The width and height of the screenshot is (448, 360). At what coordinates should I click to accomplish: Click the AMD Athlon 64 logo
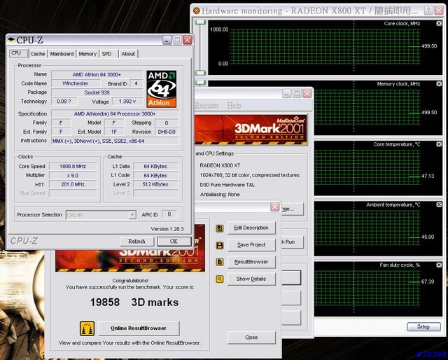[162, 89]
